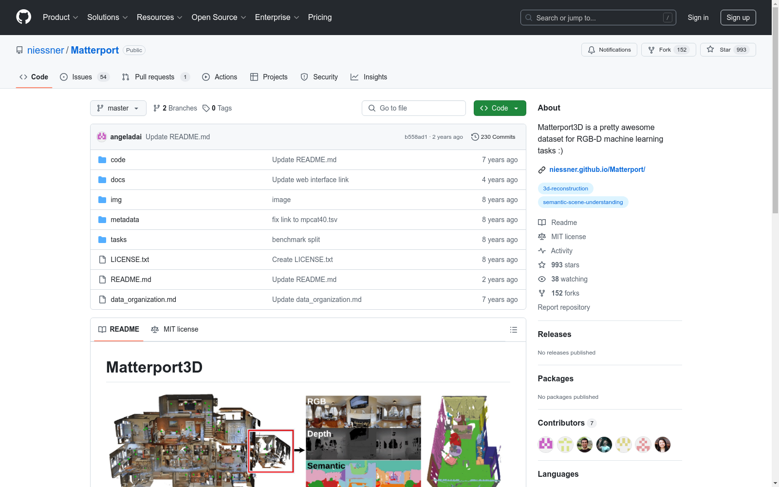View the 152 forks link
The width and height of the screenshot is (779, 487).
[558, 293]
